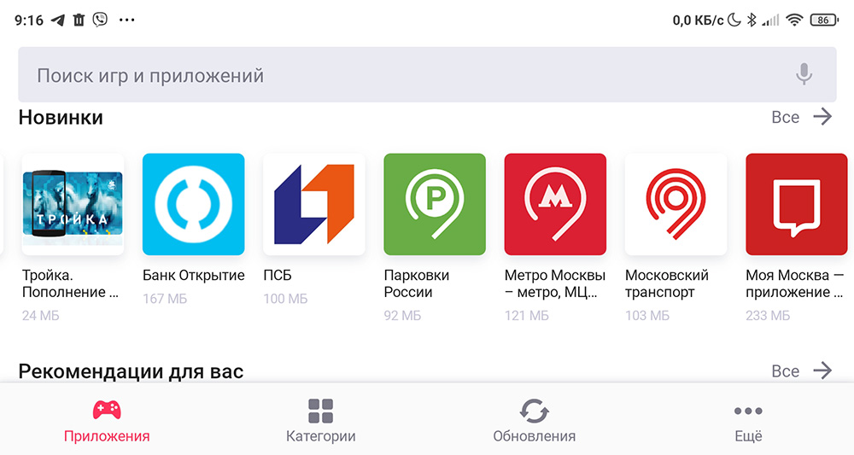Open the Парковки России green icon
Viewport: 854px width, 455px height.
(435, 204)
